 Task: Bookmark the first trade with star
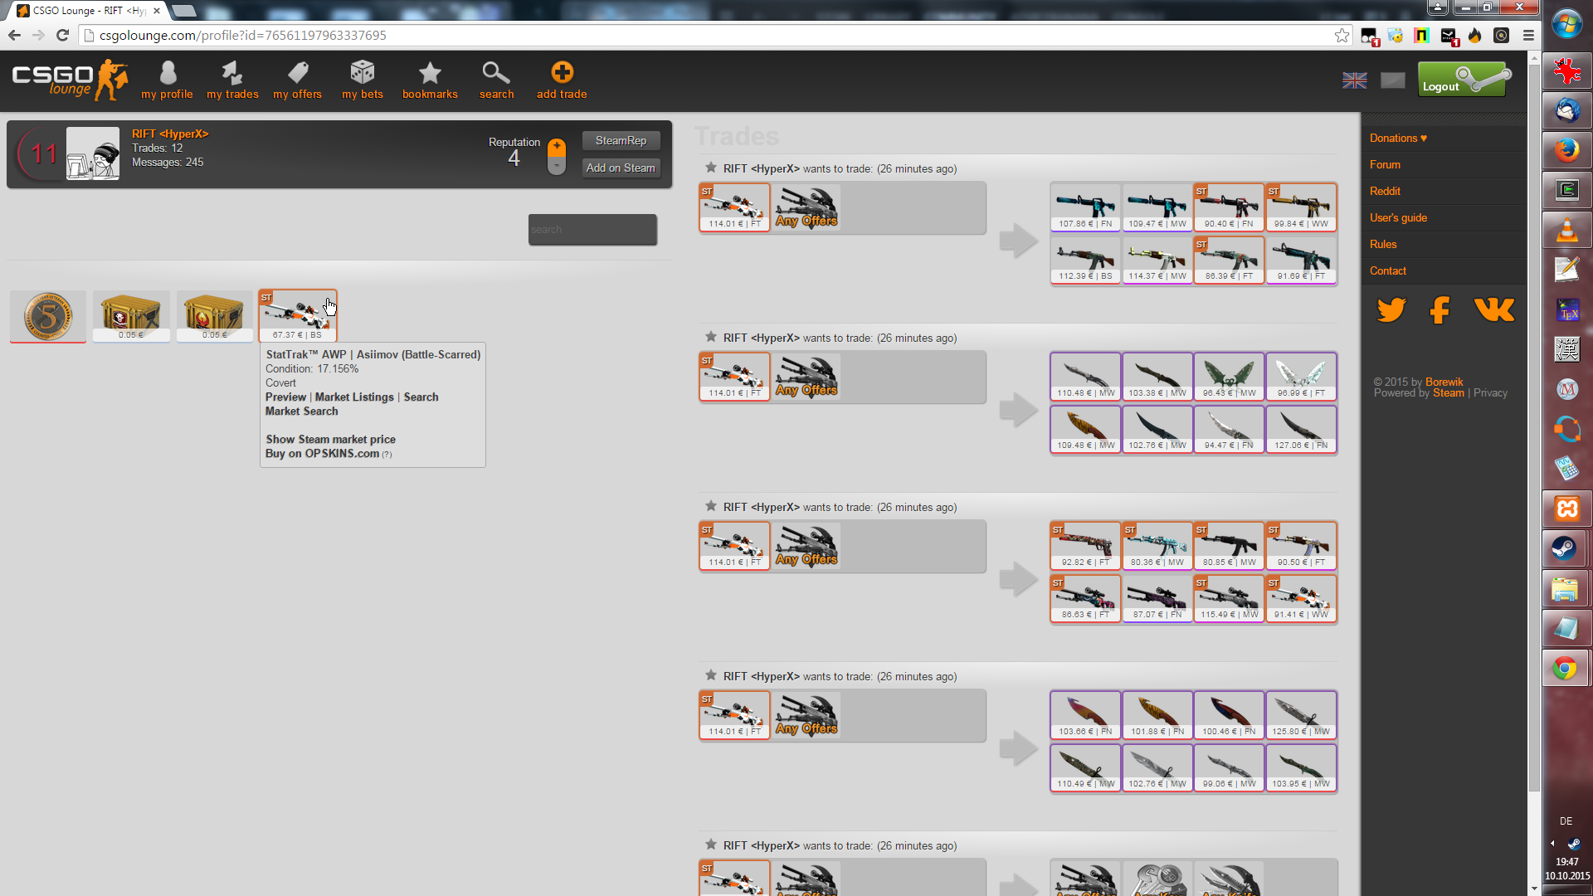(x=711, y=168)
